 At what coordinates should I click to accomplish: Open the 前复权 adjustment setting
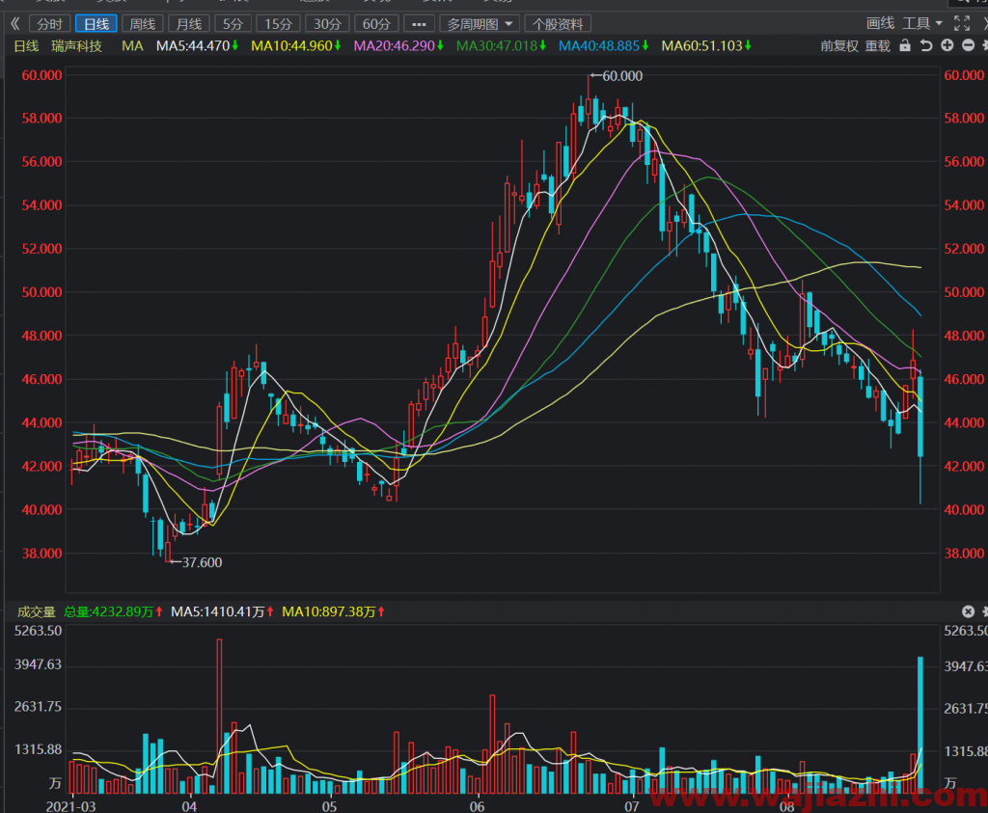pos(839,46)
